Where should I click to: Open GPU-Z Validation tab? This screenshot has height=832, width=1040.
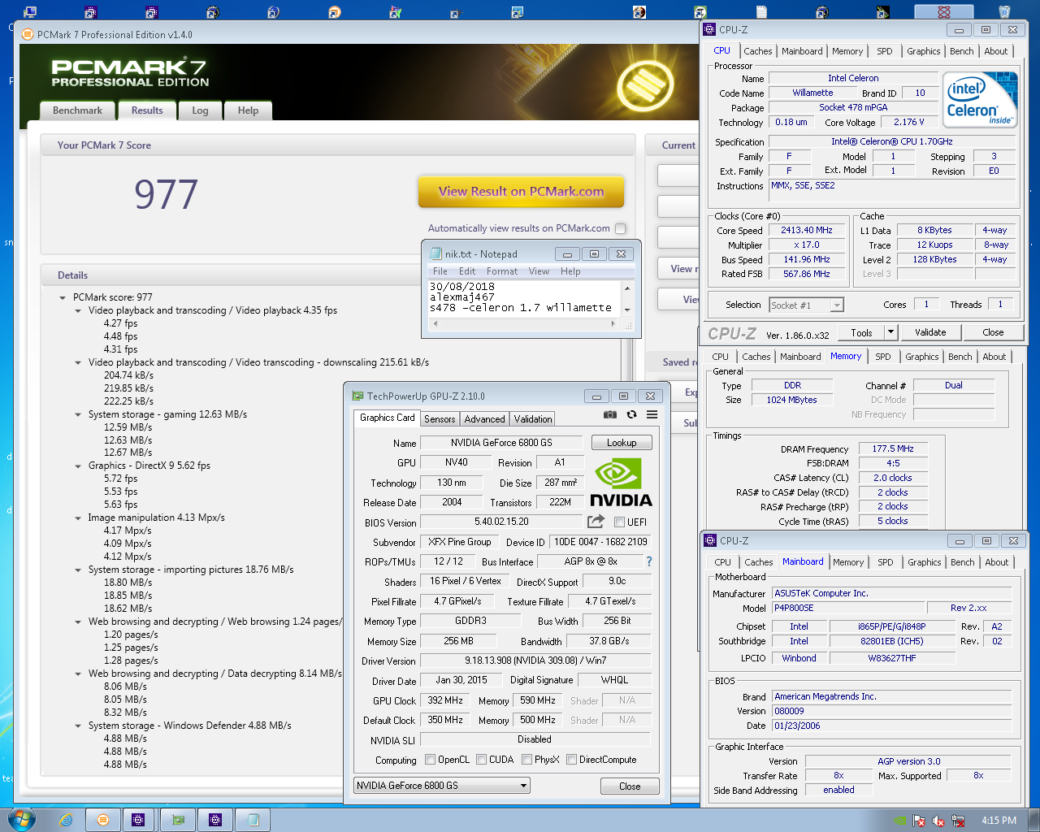[533, 419]
